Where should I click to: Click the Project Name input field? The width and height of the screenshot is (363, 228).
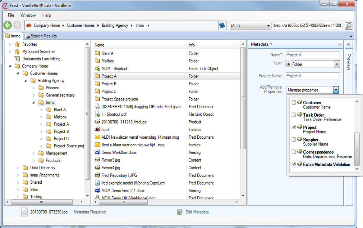pyautogui.click(x=312, y=76)
